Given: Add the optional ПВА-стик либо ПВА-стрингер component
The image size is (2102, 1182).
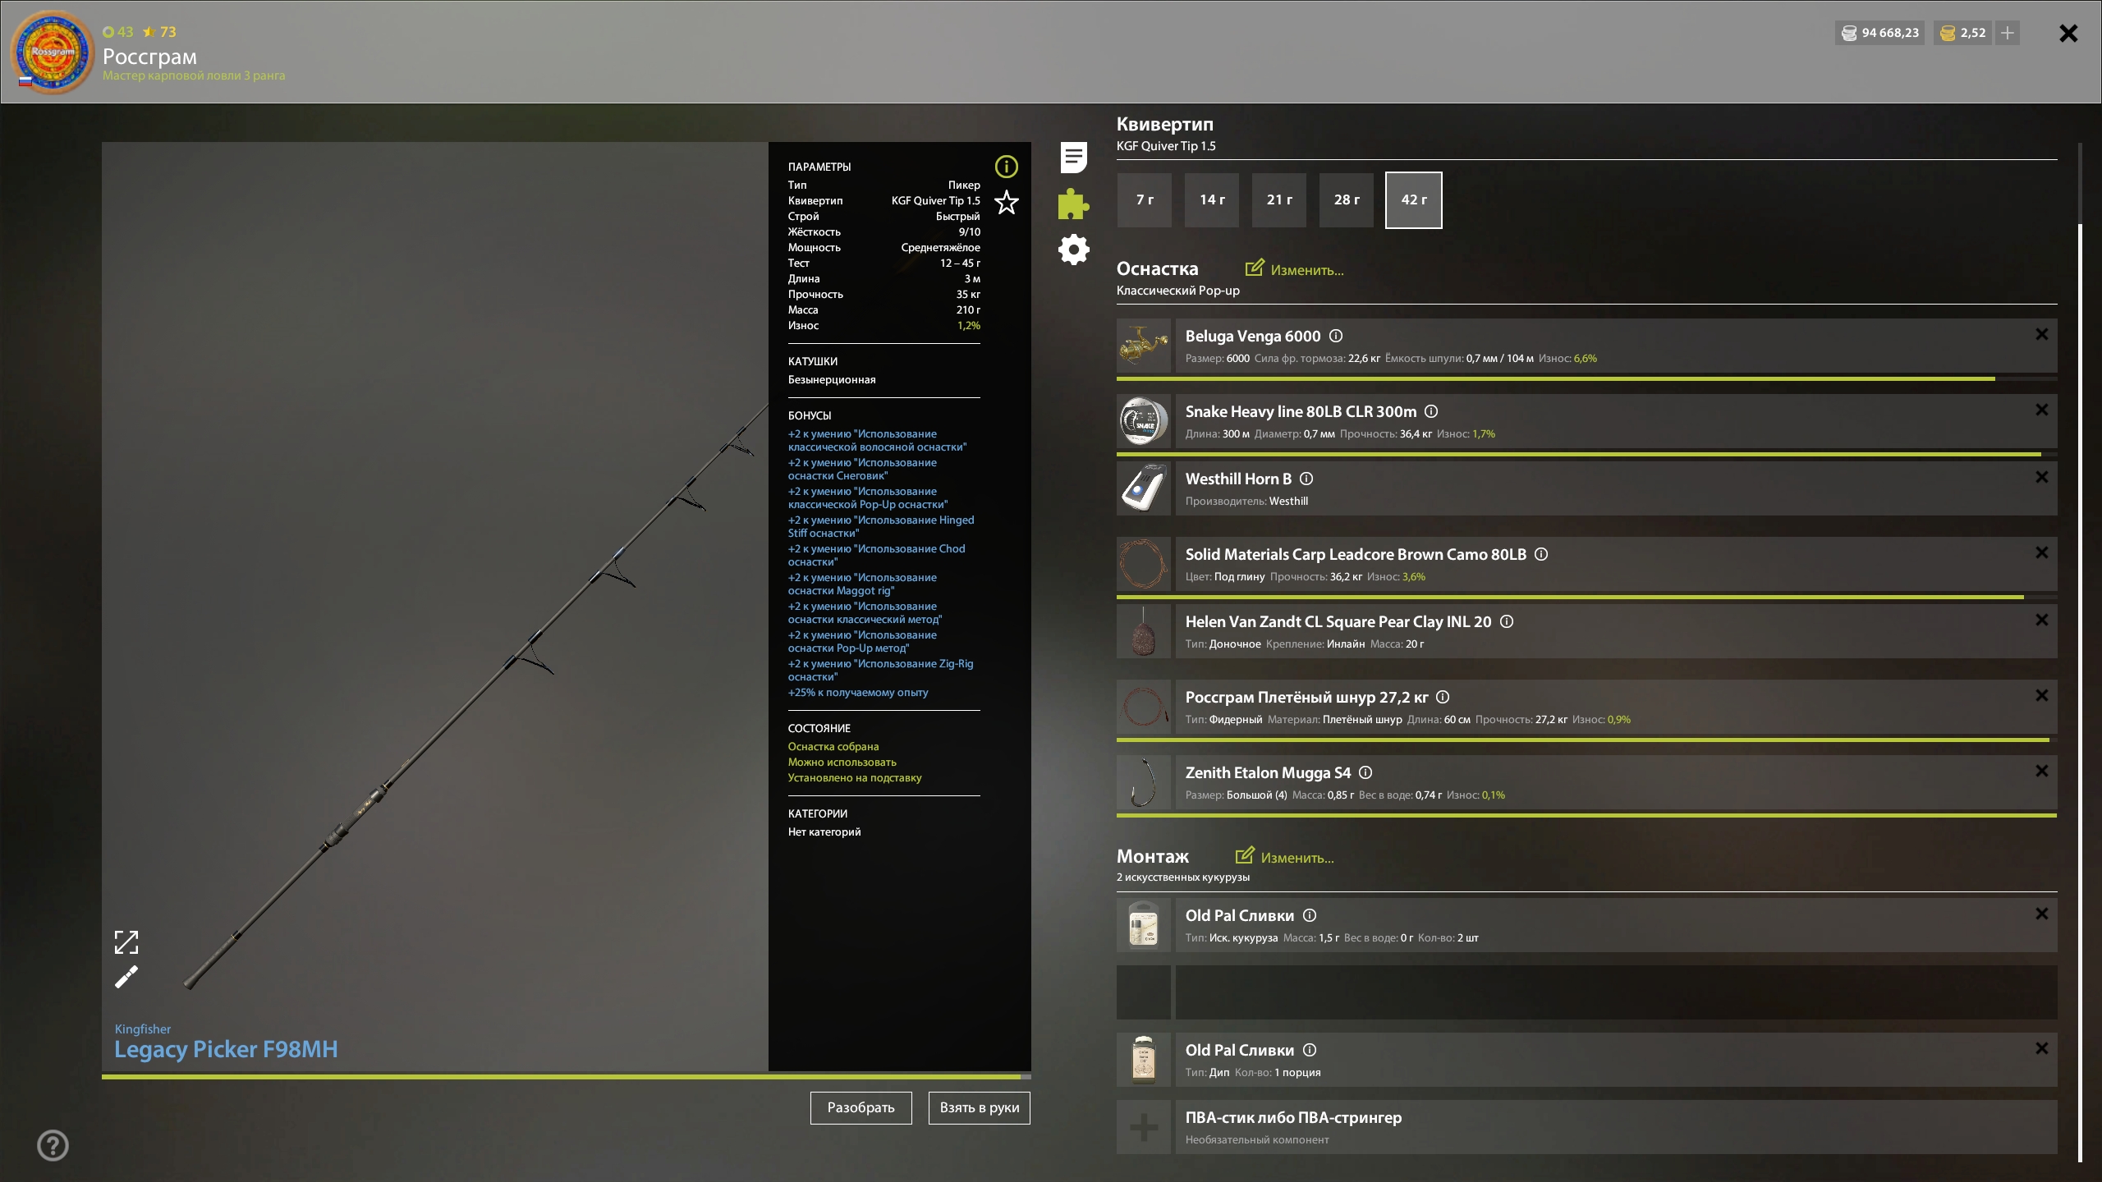Looking at the screenshot, I should pyautogui.click(x=1144, y=1127).
